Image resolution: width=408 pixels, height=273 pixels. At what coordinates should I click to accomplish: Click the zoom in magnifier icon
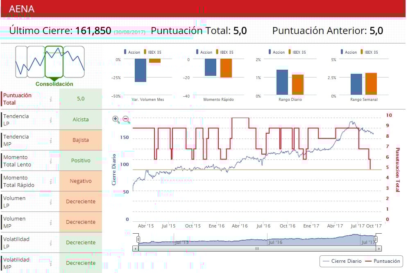pos(116,120)
